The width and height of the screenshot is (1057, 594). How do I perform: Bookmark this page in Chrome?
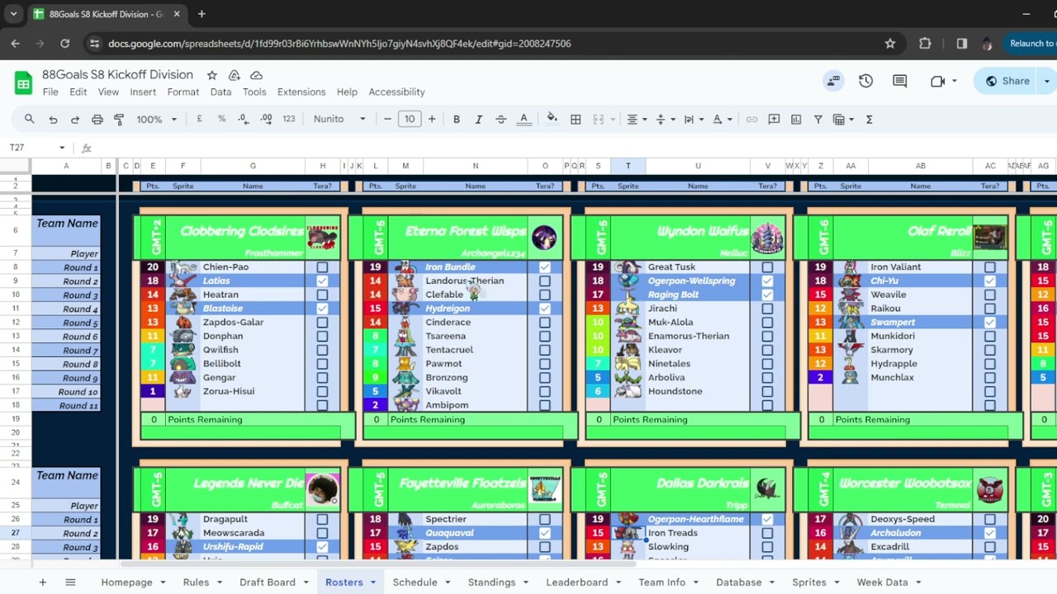click(890, 44)
